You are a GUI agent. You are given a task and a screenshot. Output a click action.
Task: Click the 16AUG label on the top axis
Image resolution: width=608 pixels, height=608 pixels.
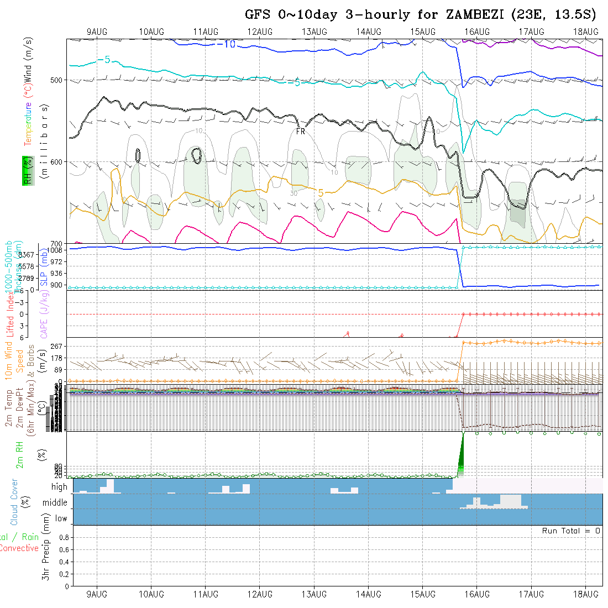click(477, 32)
